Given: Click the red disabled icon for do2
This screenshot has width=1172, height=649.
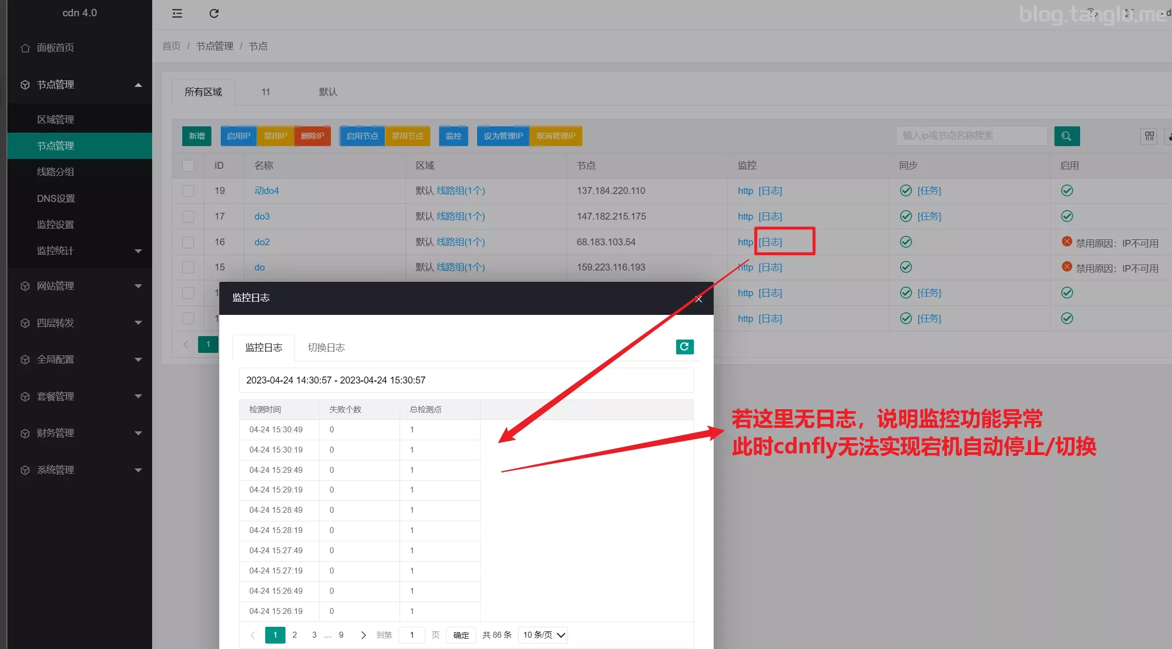Looking at the screenshot, I should point(1066,242).
